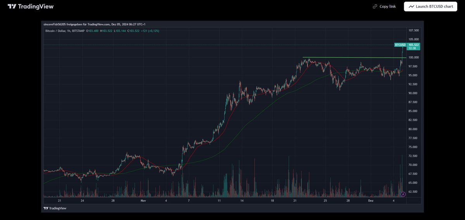The width and height of the screenshot is (465, 220).
Task: Click the 62.500 price axis label
Action: point(413,192)
